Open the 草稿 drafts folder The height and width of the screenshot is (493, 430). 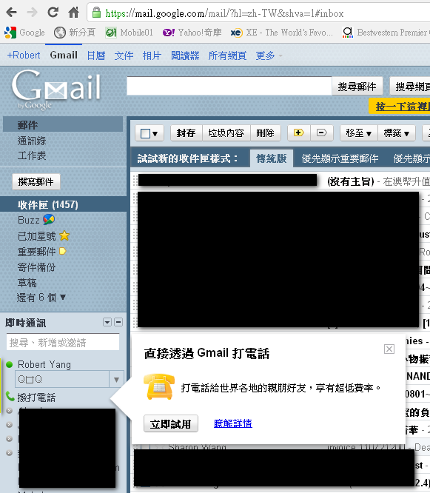coord(27,283)
